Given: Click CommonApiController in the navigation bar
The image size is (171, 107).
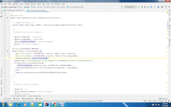Looking at the screenshot, I should [x=75, y=7].
